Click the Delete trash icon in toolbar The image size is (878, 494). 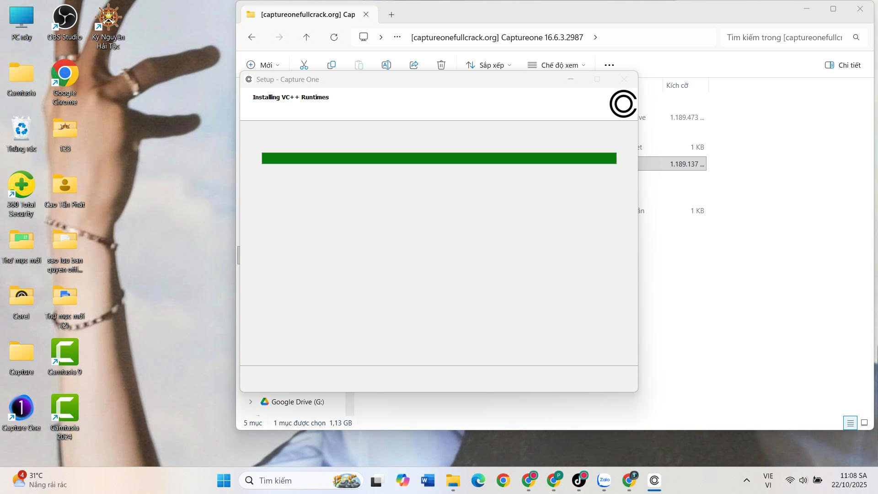(441, 65)
